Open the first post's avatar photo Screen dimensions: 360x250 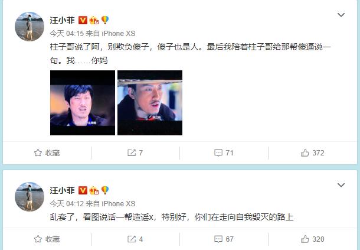[x=30, y=27]
